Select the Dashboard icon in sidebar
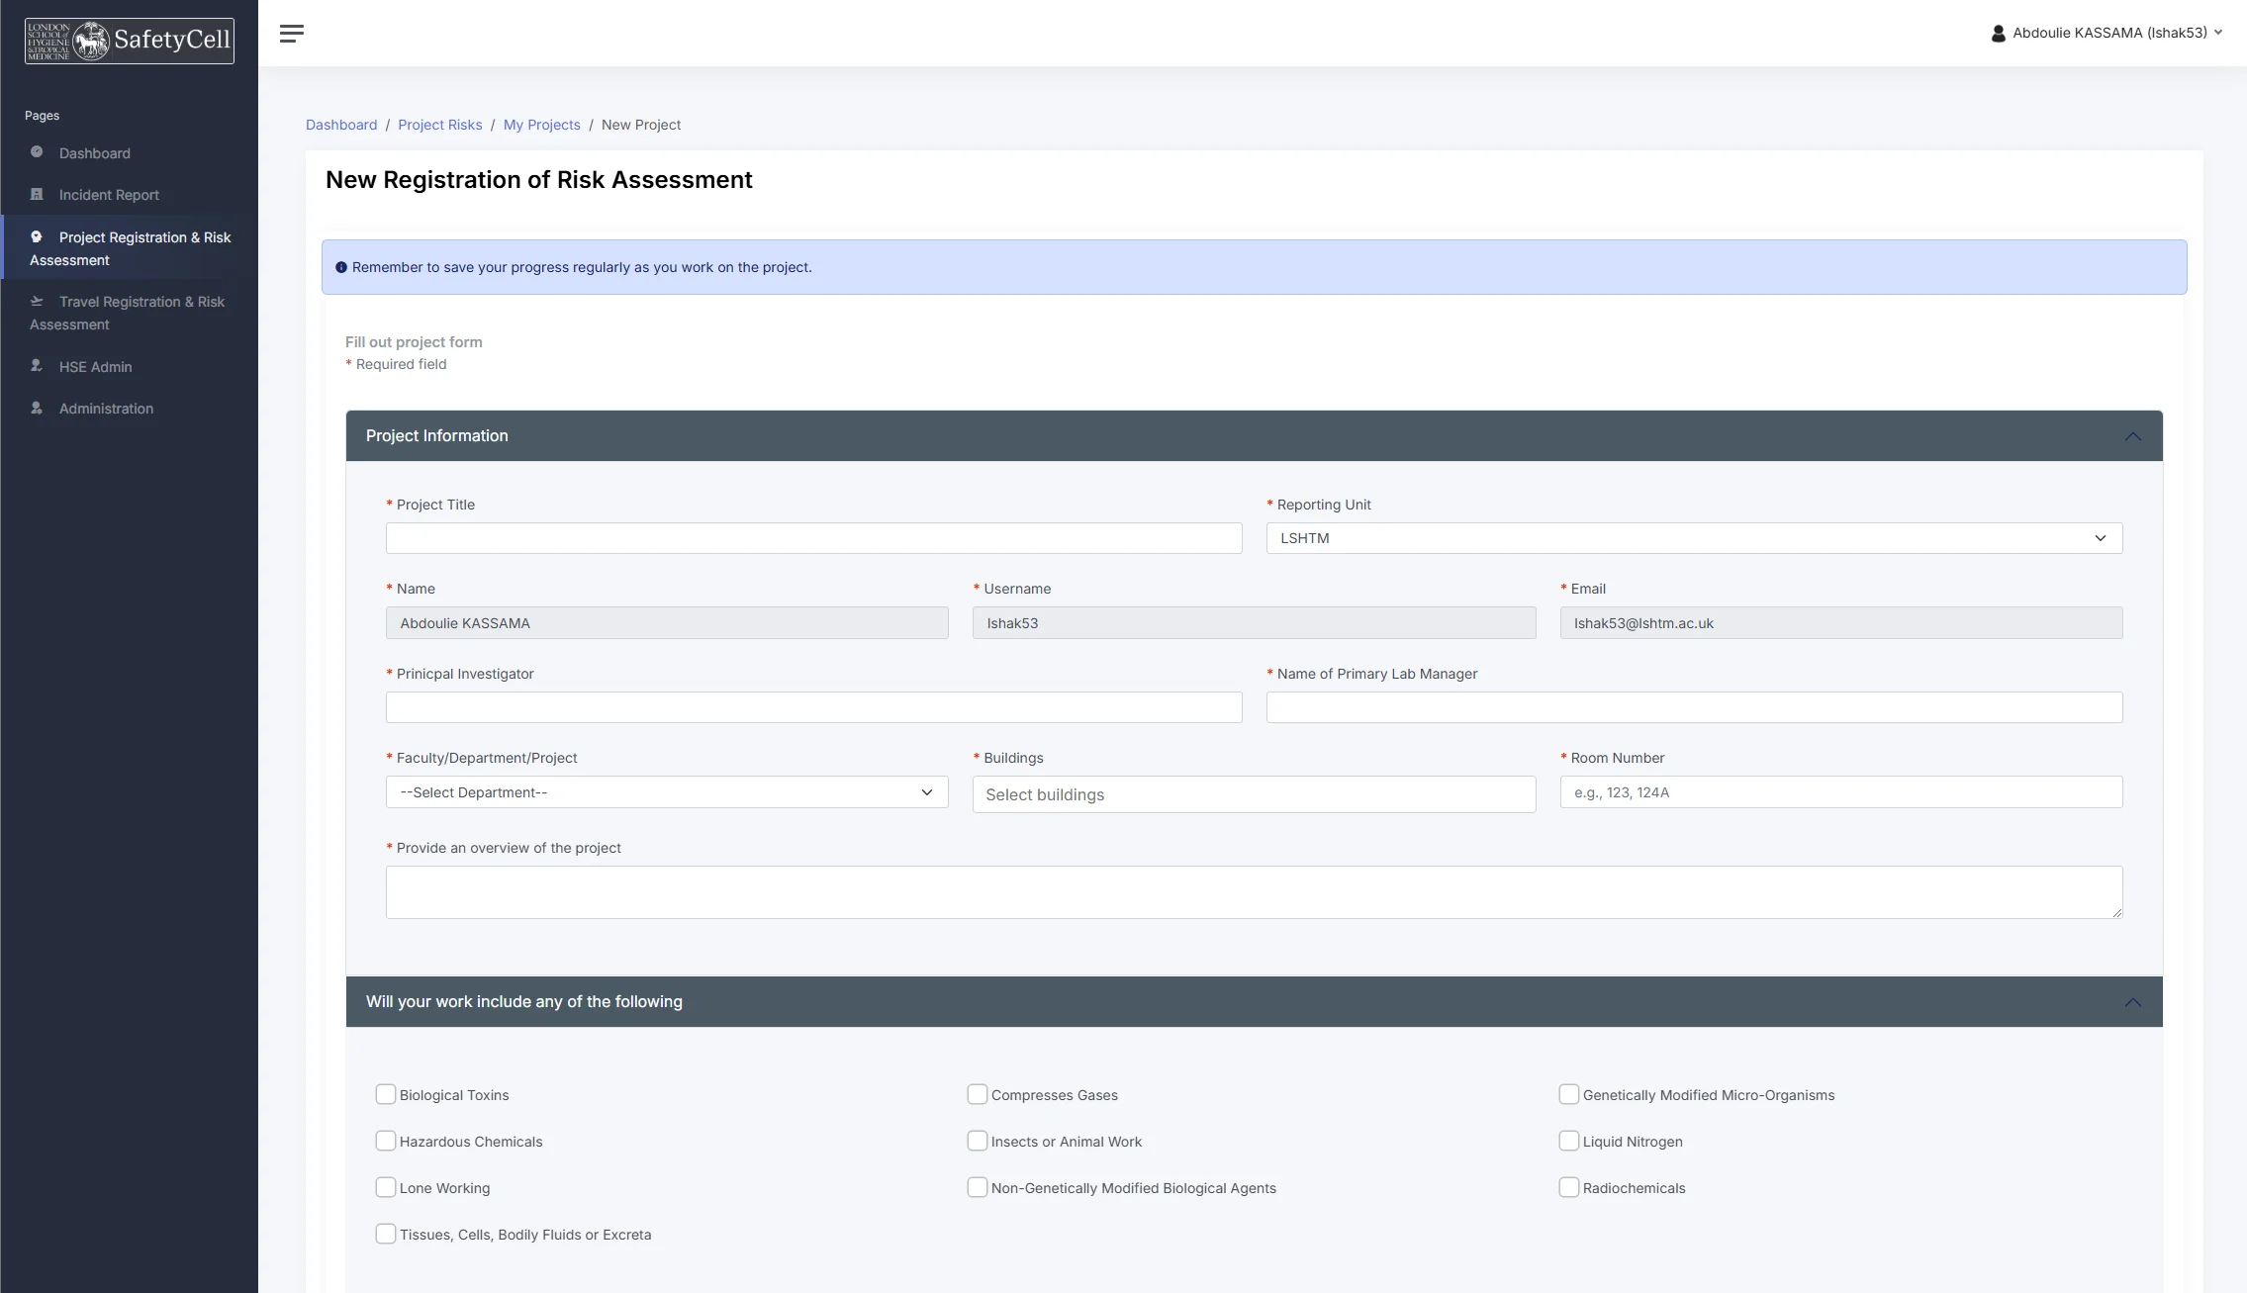Viewport: 2247px width, 1293px height. click(37, 152)
